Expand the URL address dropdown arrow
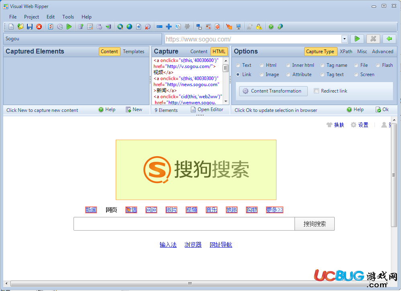Viewport: 401px width, 291px height. click(x=344, y=39)
